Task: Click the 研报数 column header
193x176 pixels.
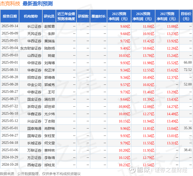Action: (x=83, y=16)
